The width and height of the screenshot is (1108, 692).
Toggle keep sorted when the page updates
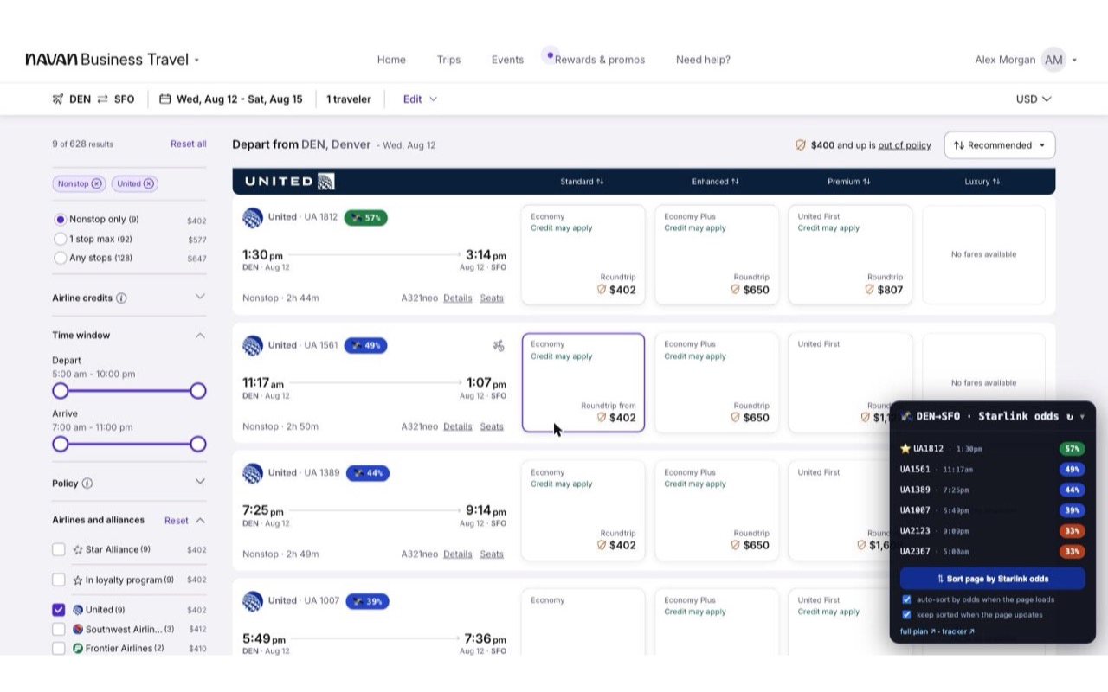(x=906, y=615)
